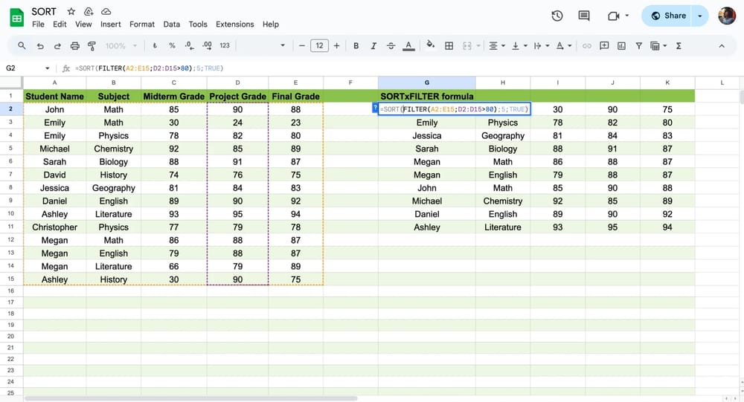Click the undo arrow
This screenshot has height=402, width=744.
[39, 46]
